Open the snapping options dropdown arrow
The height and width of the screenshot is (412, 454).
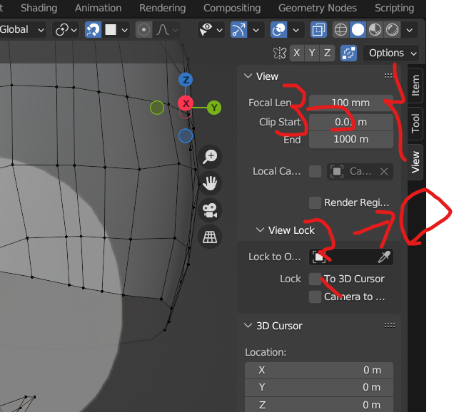click(x=124, y=30)
